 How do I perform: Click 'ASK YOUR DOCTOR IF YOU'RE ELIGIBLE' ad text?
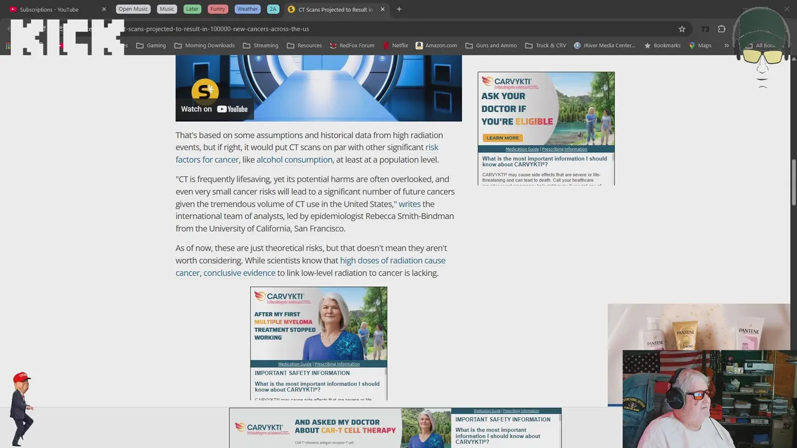point(517,109)
